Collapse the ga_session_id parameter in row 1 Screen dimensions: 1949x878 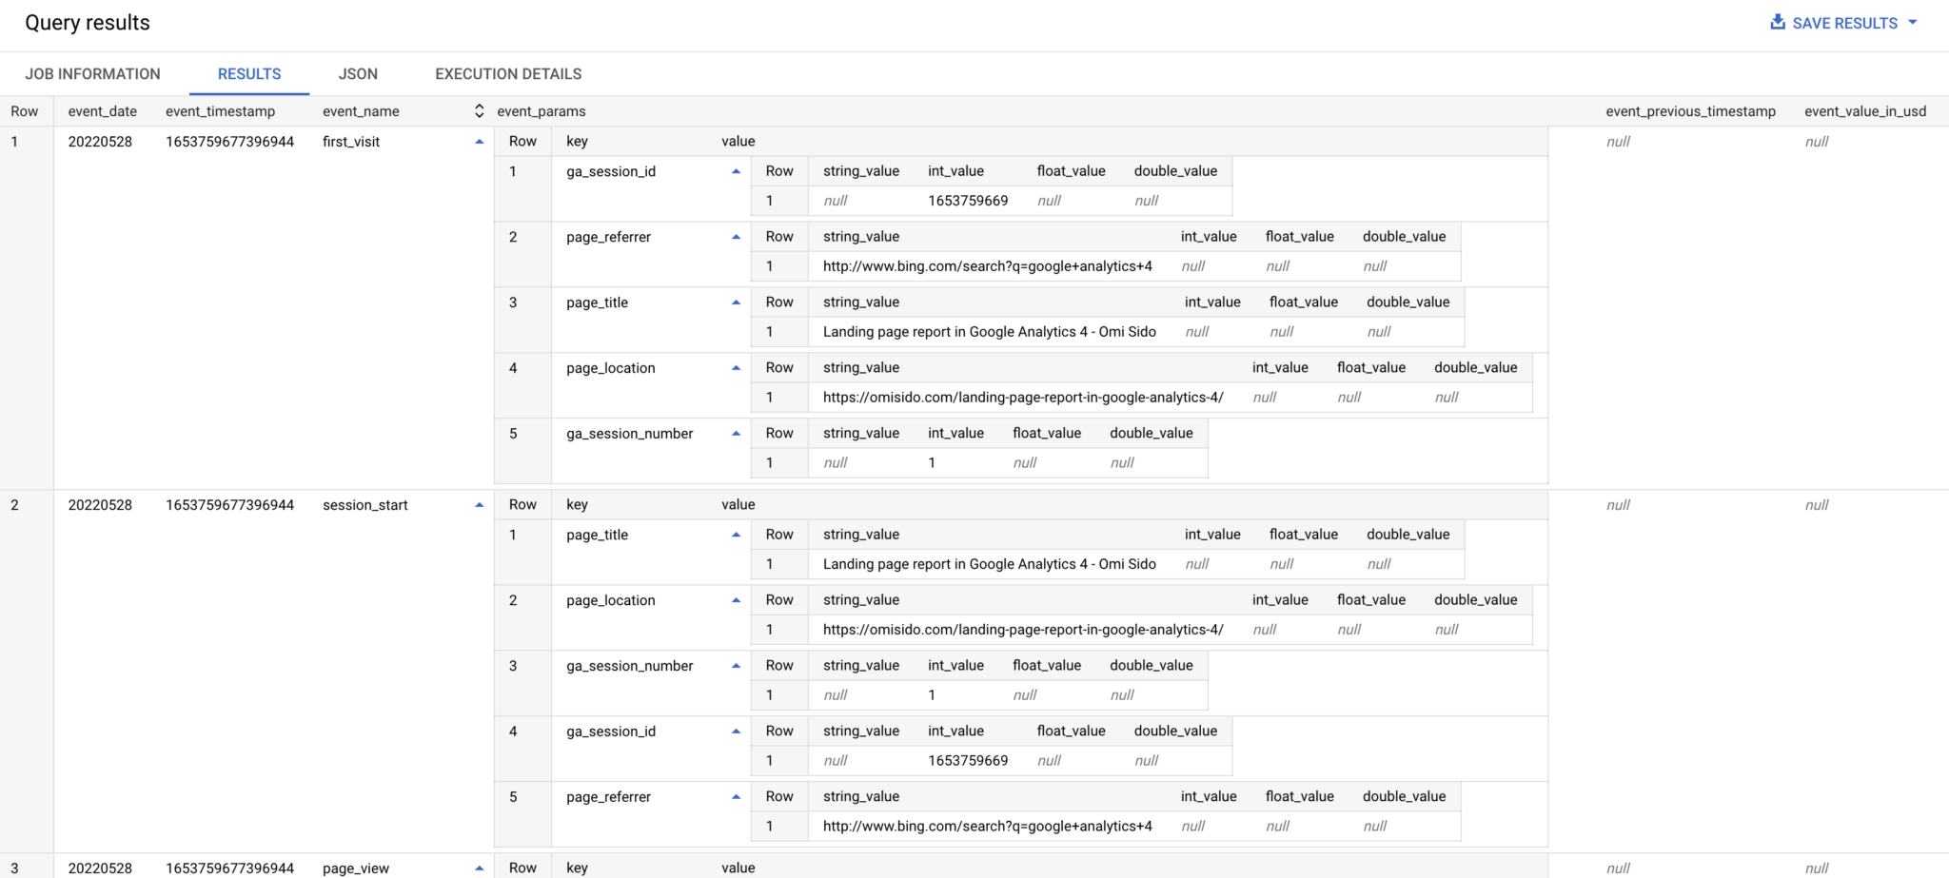pos(735,170)
